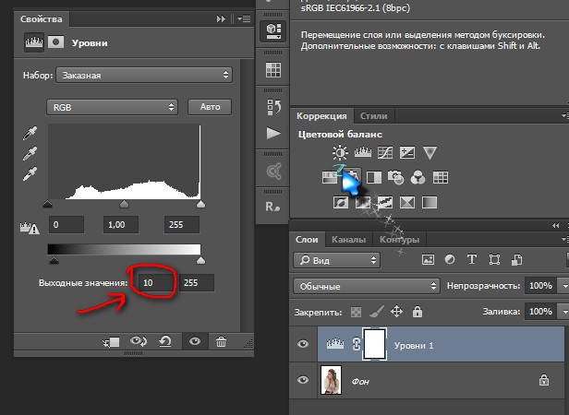569x415 pixels.
Task: Select the Свойства panel tab
Action: (41, 18)
